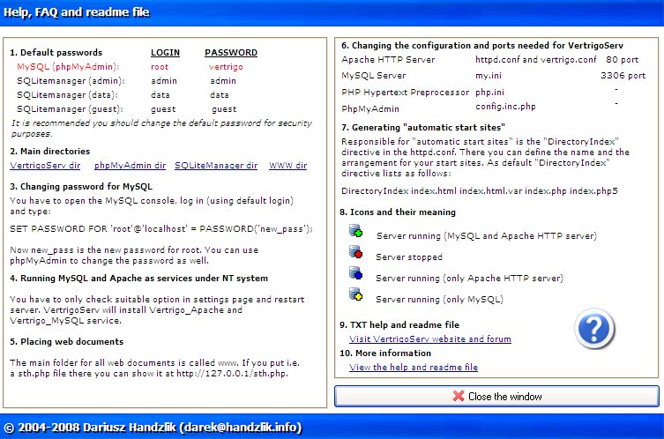Click 'Server running (only Apache HTTP server)' text

tap(470, 279)
